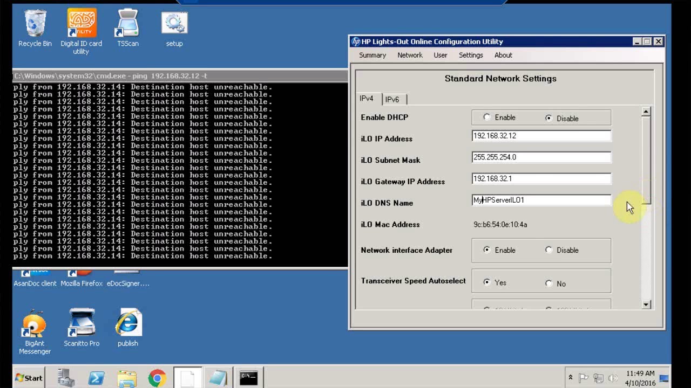Open the setup desktop icon

coord(174,29)
